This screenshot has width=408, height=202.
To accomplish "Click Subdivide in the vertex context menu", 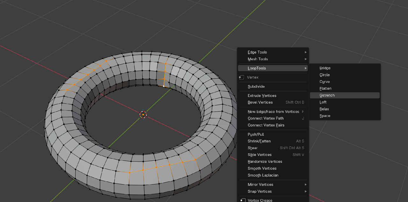I will pos(256,86).
